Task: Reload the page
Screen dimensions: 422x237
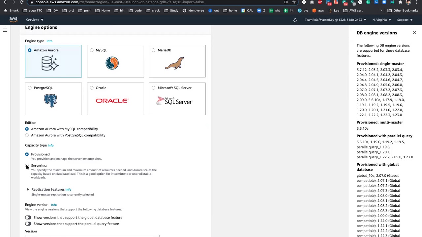Action: tap(21, 2)
